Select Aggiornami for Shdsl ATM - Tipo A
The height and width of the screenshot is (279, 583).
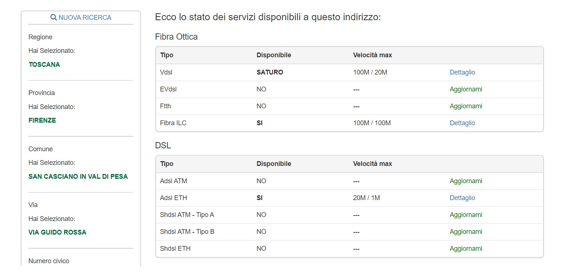(x=466, y=215)
